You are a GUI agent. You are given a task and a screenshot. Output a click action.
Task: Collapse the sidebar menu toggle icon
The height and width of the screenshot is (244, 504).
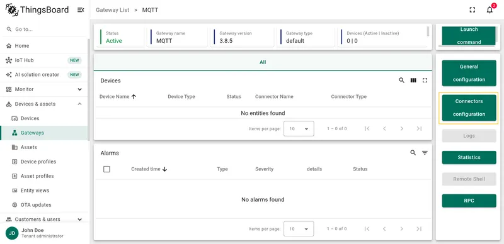tap(81, 10)
